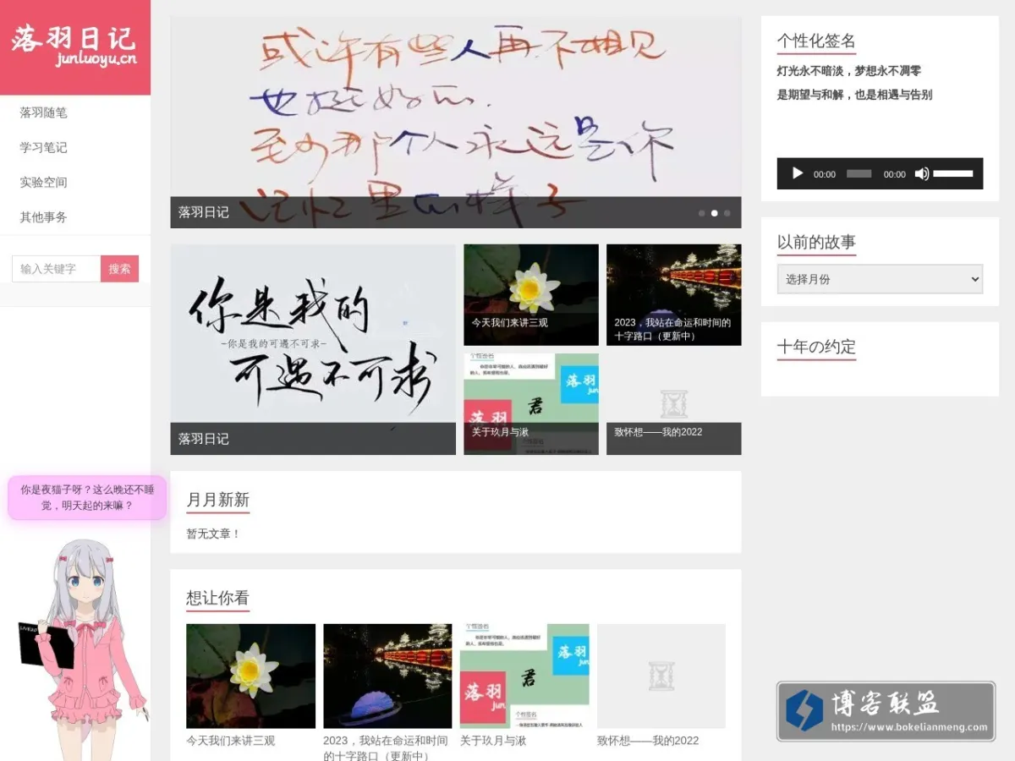Open link 今天我们来讲三观 under 想让你看
Screen dimensions: 1015x761
click(x=231, y=741)
